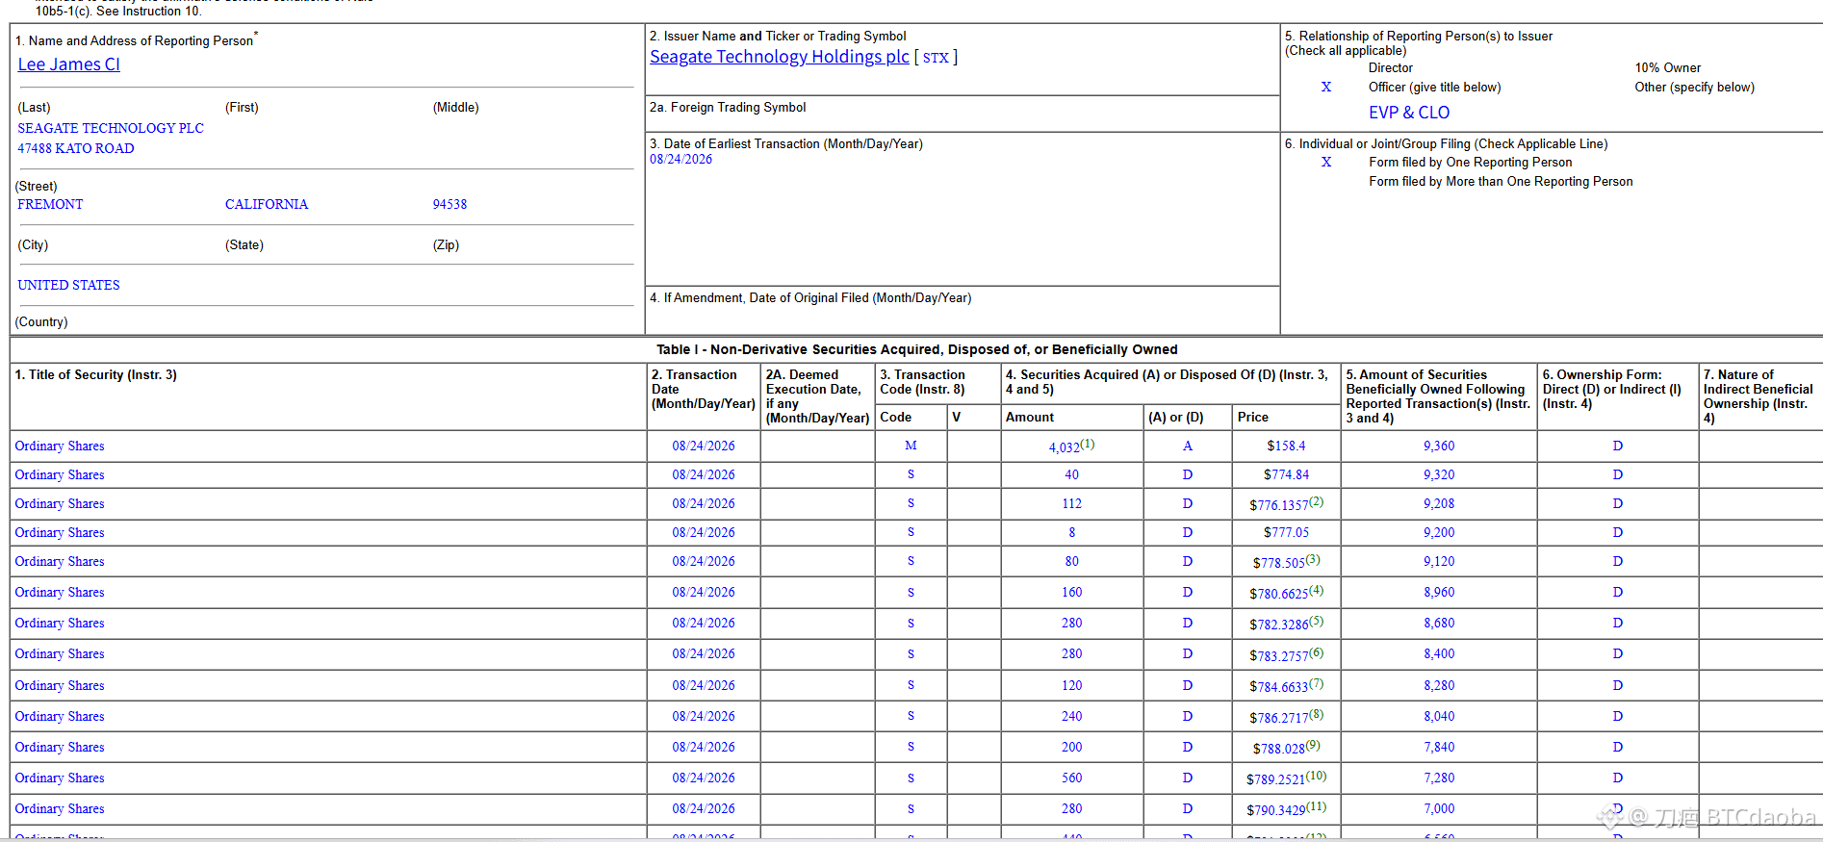Click the price $789.2521 cell
This screenshot has width=1823, height=842.
tap(1276, 779)
